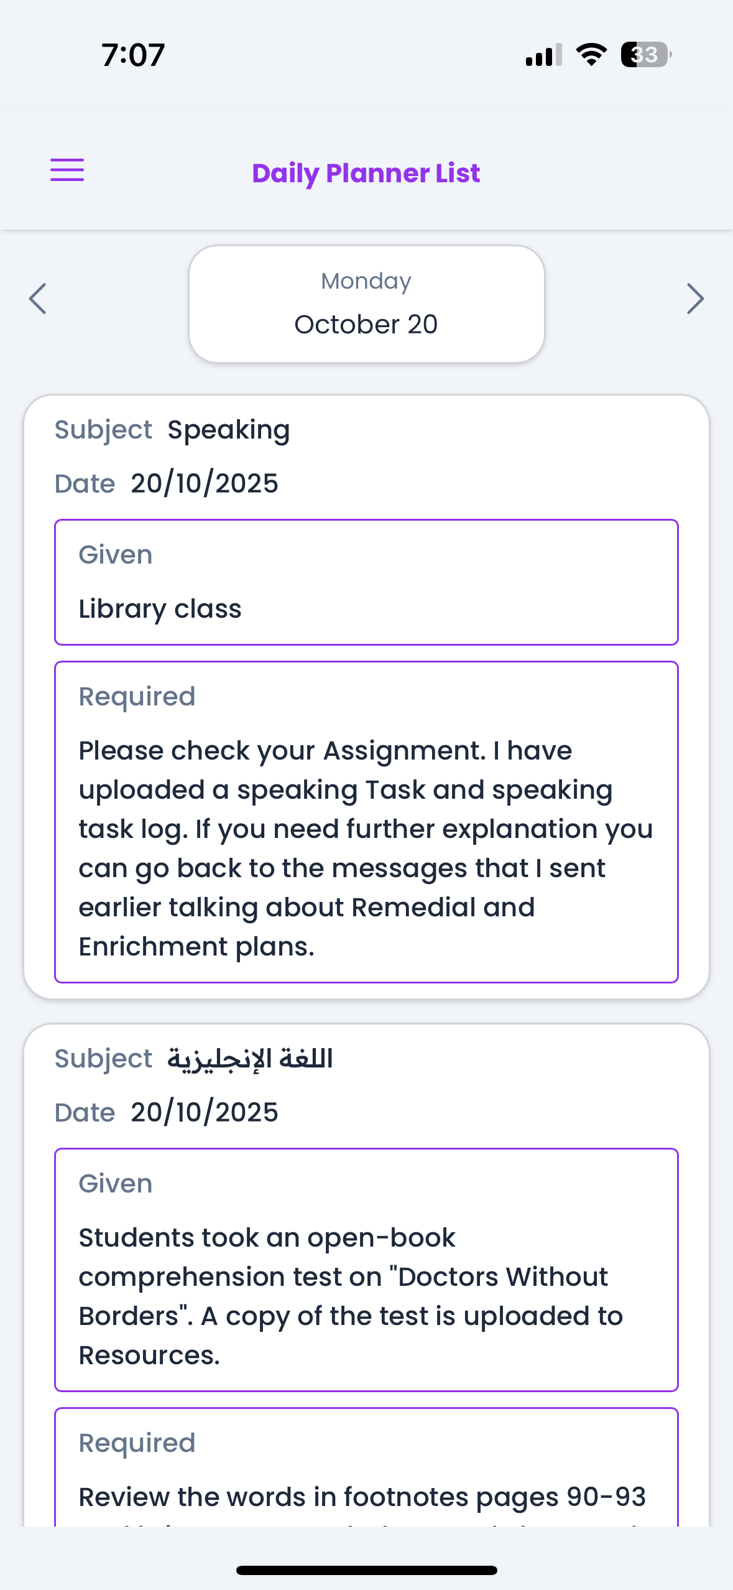Tap the Monday weekday label

point(366,281)
